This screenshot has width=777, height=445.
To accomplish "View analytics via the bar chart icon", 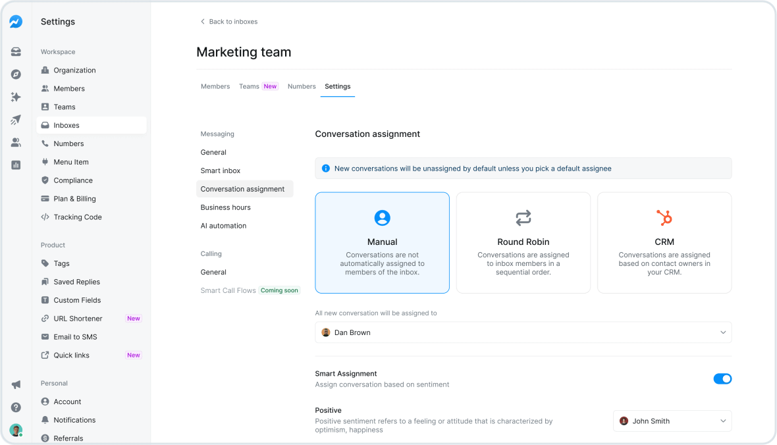I will click(16, 165).
